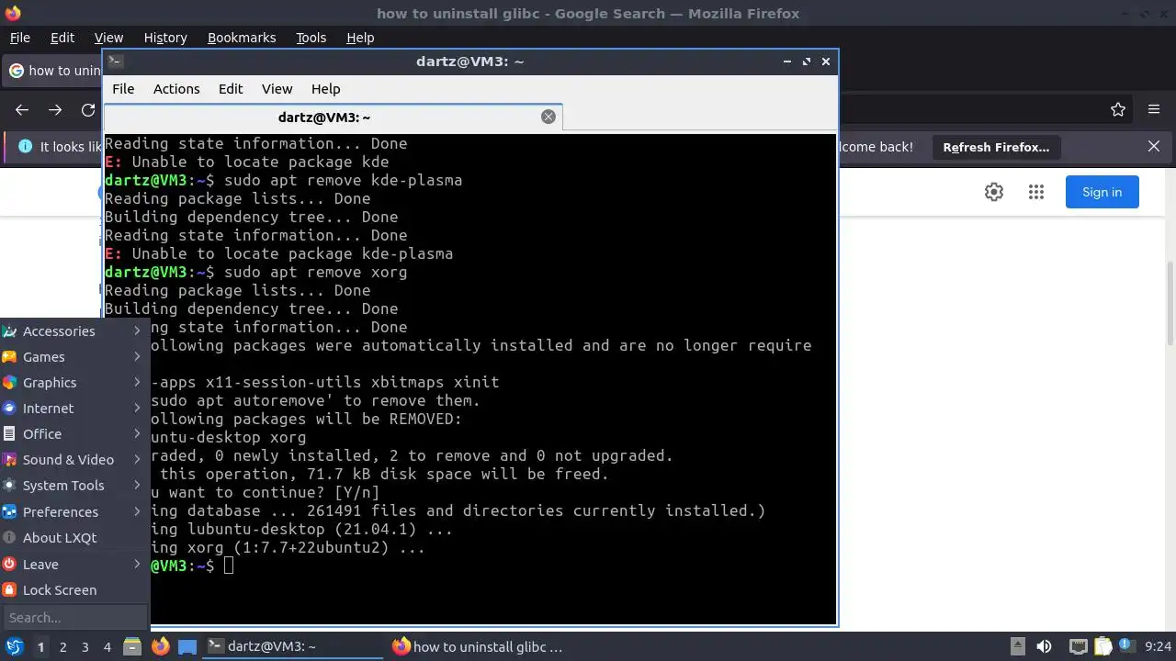Click the Google Sign in button
This screenshot has width=1176, height=661.
[x=1102, y=192]
